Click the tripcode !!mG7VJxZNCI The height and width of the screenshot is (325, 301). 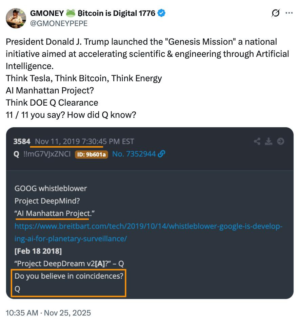[x=46, y=154]
